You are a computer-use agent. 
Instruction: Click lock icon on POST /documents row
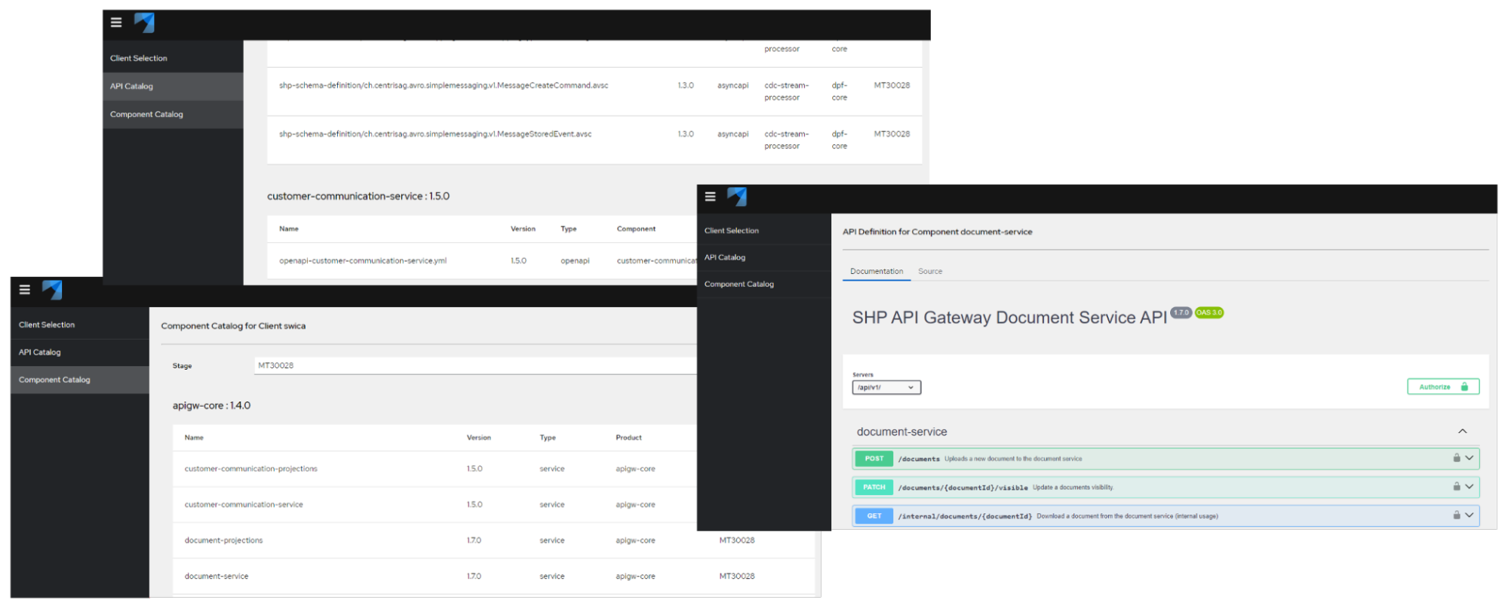click(1457, 458)
